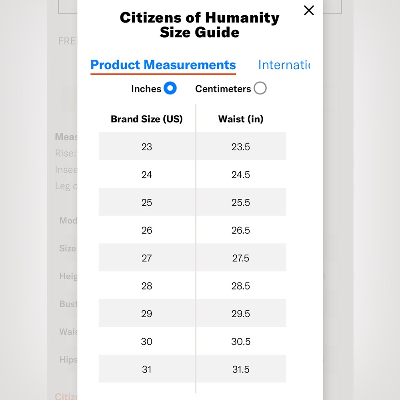Click the Brand Size (US) column header

coord(147,119)
